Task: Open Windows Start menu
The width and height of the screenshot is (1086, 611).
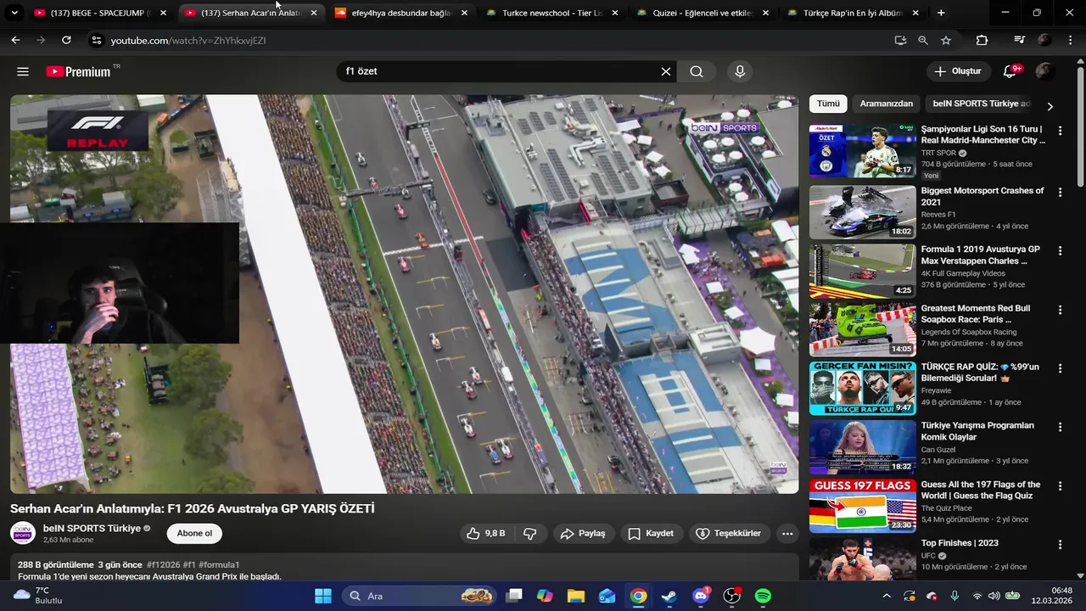Action: [323, 596]
